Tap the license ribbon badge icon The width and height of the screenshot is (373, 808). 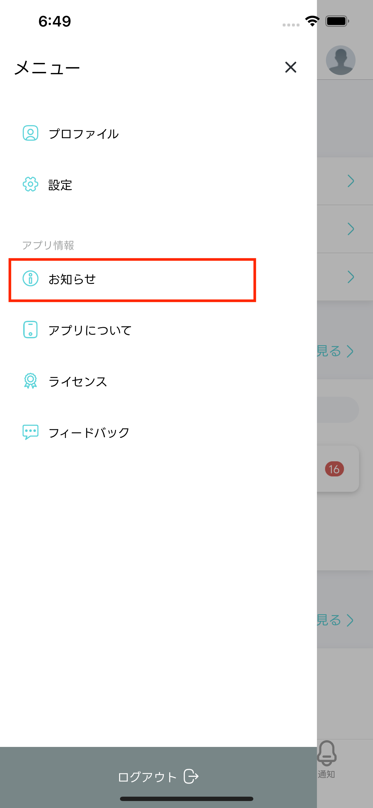coord(31,381)
